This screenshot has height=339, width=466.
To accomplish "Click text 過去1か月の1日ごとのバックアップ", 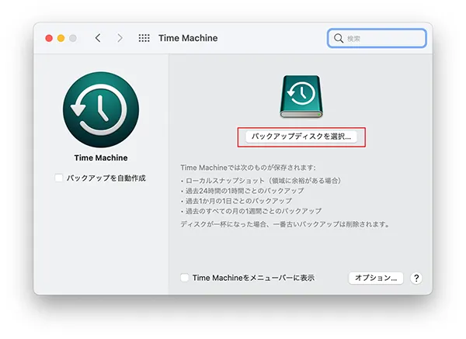I will [239, 201].
